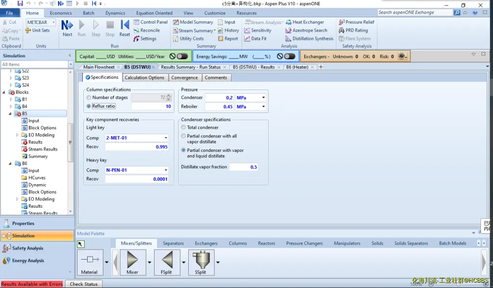Generate a Report

coord(228,38)
